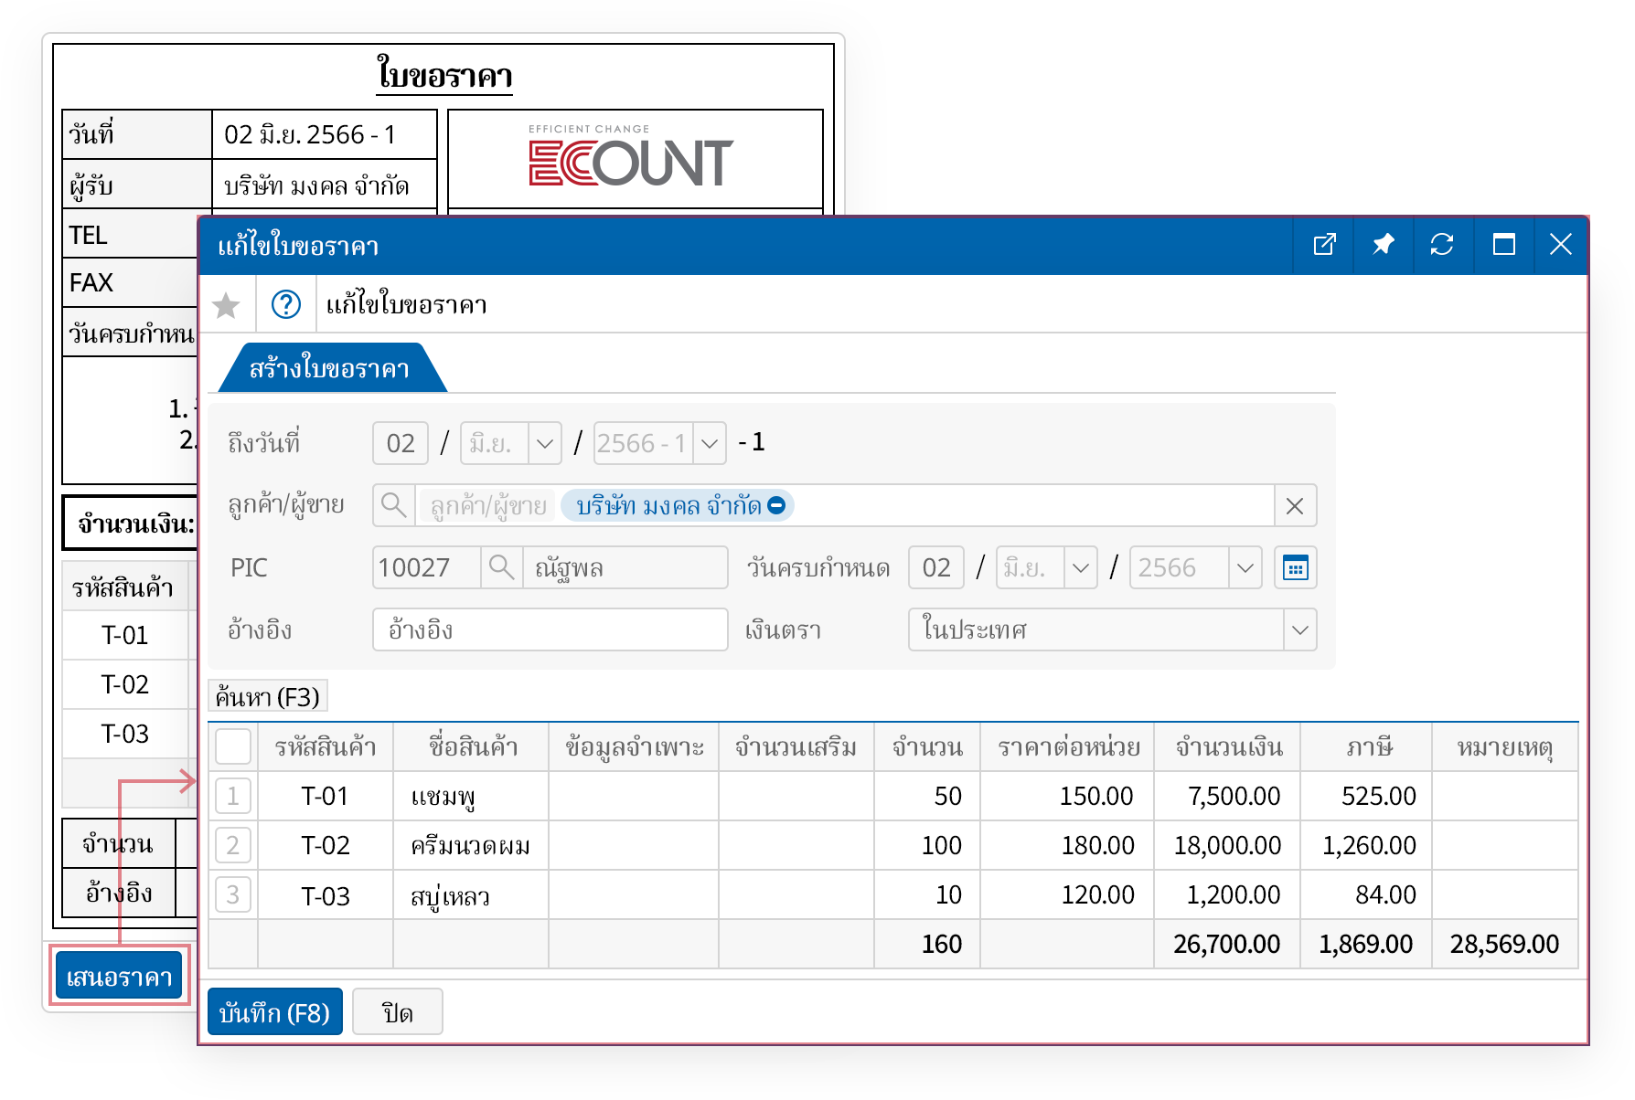Remove the บริษัท มงคล จำกัด customer tag

click(x=776, y=505)
